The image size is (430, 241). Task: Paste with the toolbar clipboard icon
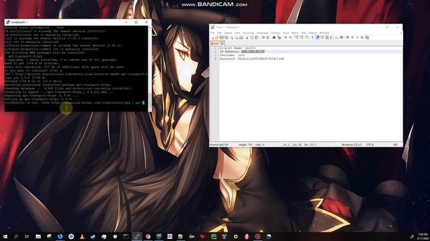pos(257,37)
